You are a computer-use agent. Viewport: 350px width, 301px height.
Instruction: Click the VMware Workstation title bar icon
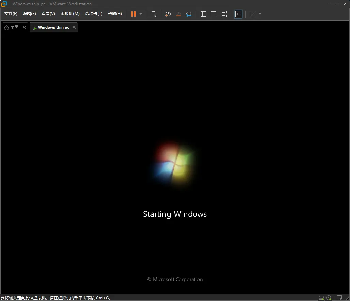[x=4, y=4]
